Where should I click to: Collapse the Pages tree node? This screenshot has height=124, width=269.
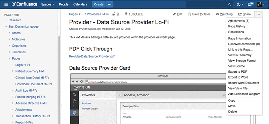coord(10,59)
